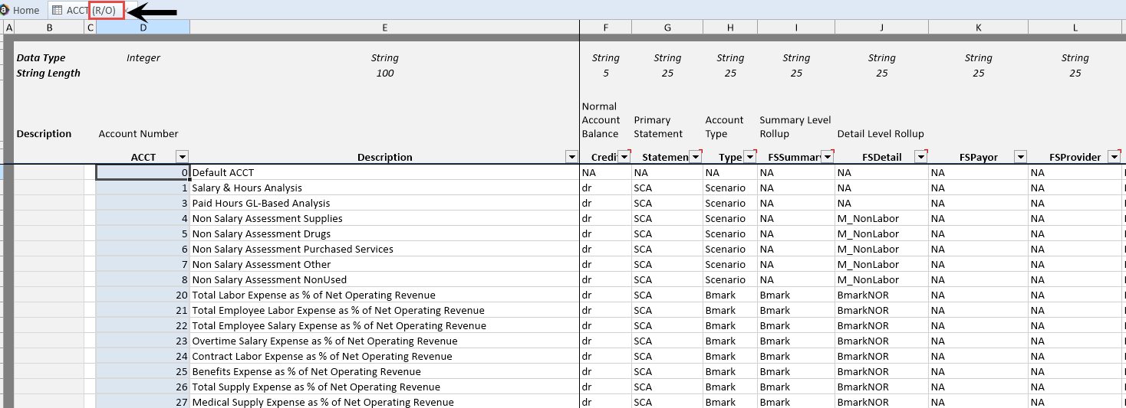Image resolution: width=1126 pixels, height=408 pixels.
Task: Click the 'Integer' data type cell
Action: coord(143,58)
